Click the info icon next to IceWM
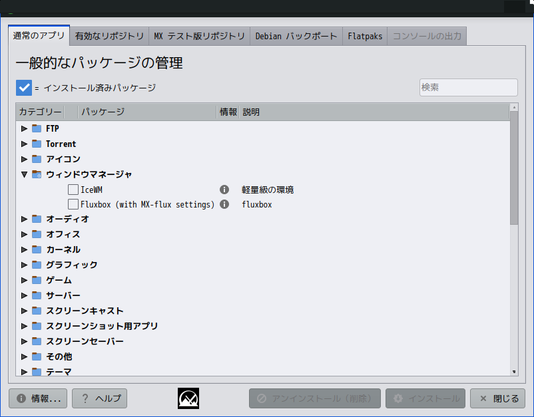The image size is (534, 417). point(224,189)
